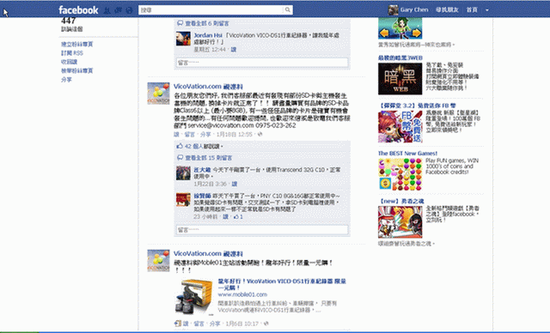This screenshot has width=550, height=333.
Task: Open VicoVation avatar on SD card post
Action: [158, 94]
